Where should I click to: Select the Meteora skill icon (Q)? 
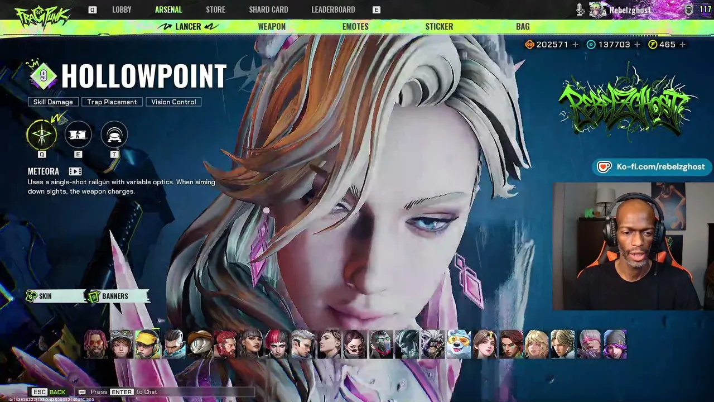(x=42, y=135)
